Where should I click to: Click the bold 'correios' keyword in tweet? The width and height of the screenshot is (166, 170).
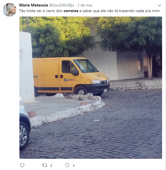pyautogui.click(x=71, y=11)
